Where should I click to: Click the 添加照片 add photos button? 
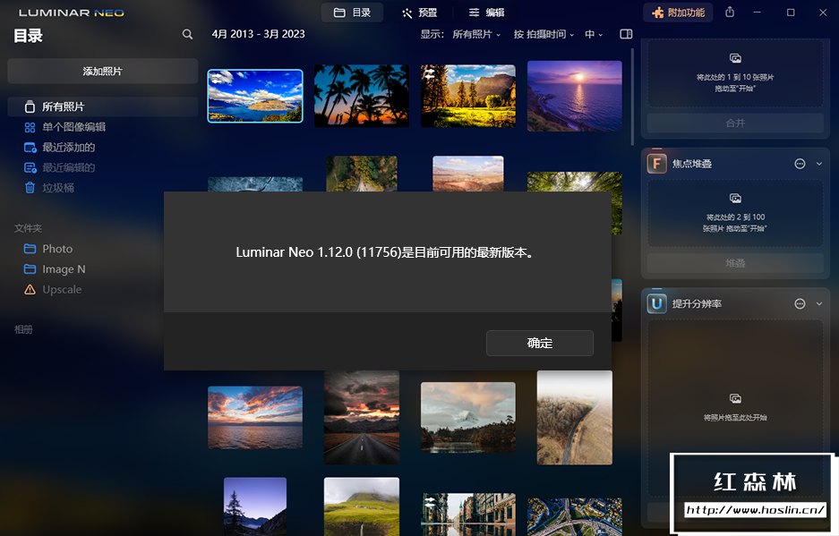click(102, 72)
